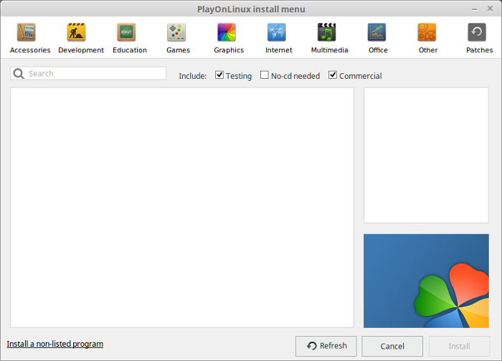Open the Accessories category

click(x=30, y=38)
